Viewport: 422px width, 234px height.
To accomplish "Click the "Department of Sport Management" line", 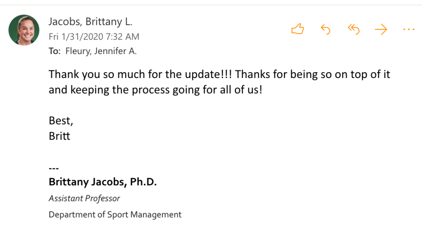I will pos(115,215).
